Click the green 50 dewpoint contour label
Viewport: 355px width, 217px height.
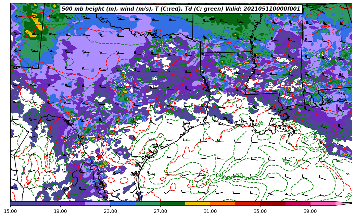[x=239, y=175]
